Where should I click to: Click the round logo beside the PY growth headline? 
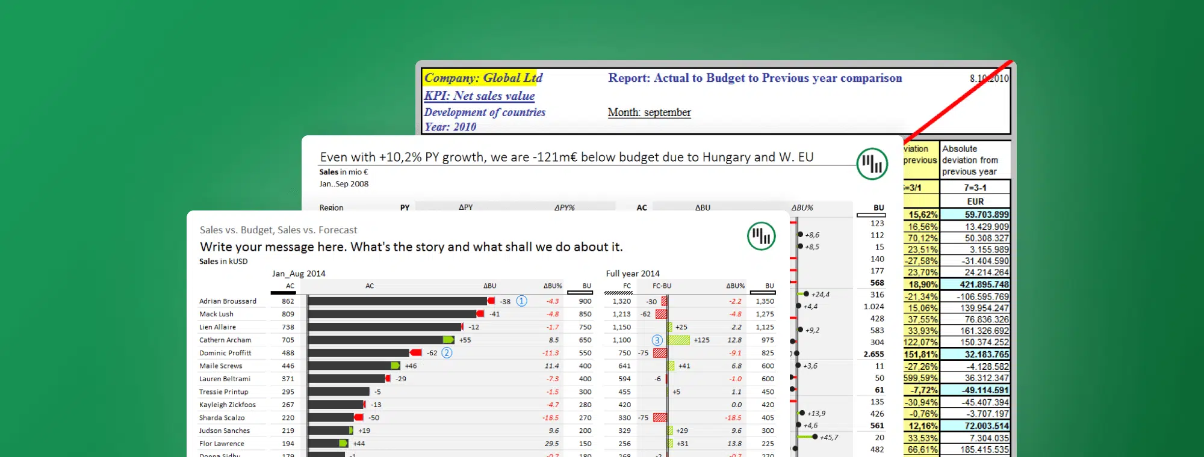pos(872,164)
